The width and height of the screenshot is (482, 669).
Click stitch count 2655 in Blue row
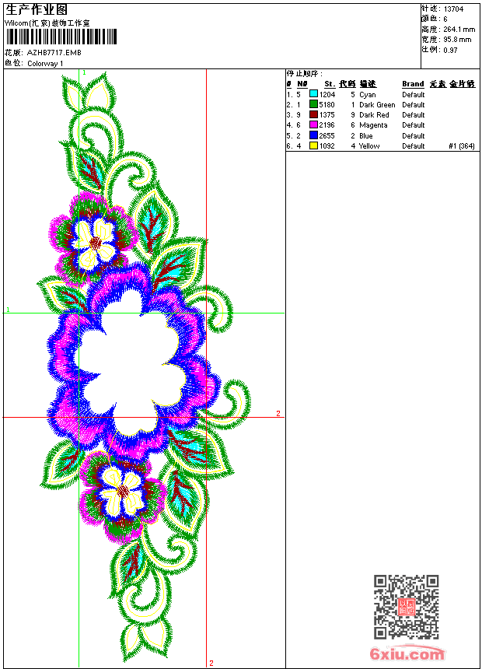click(327, 135)
